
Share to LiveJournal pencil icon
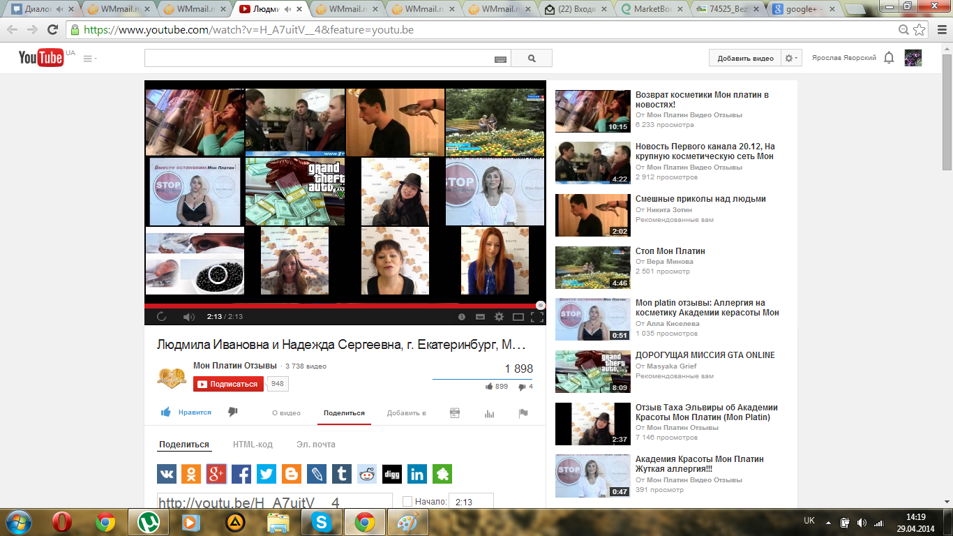[x=317, y=474]
